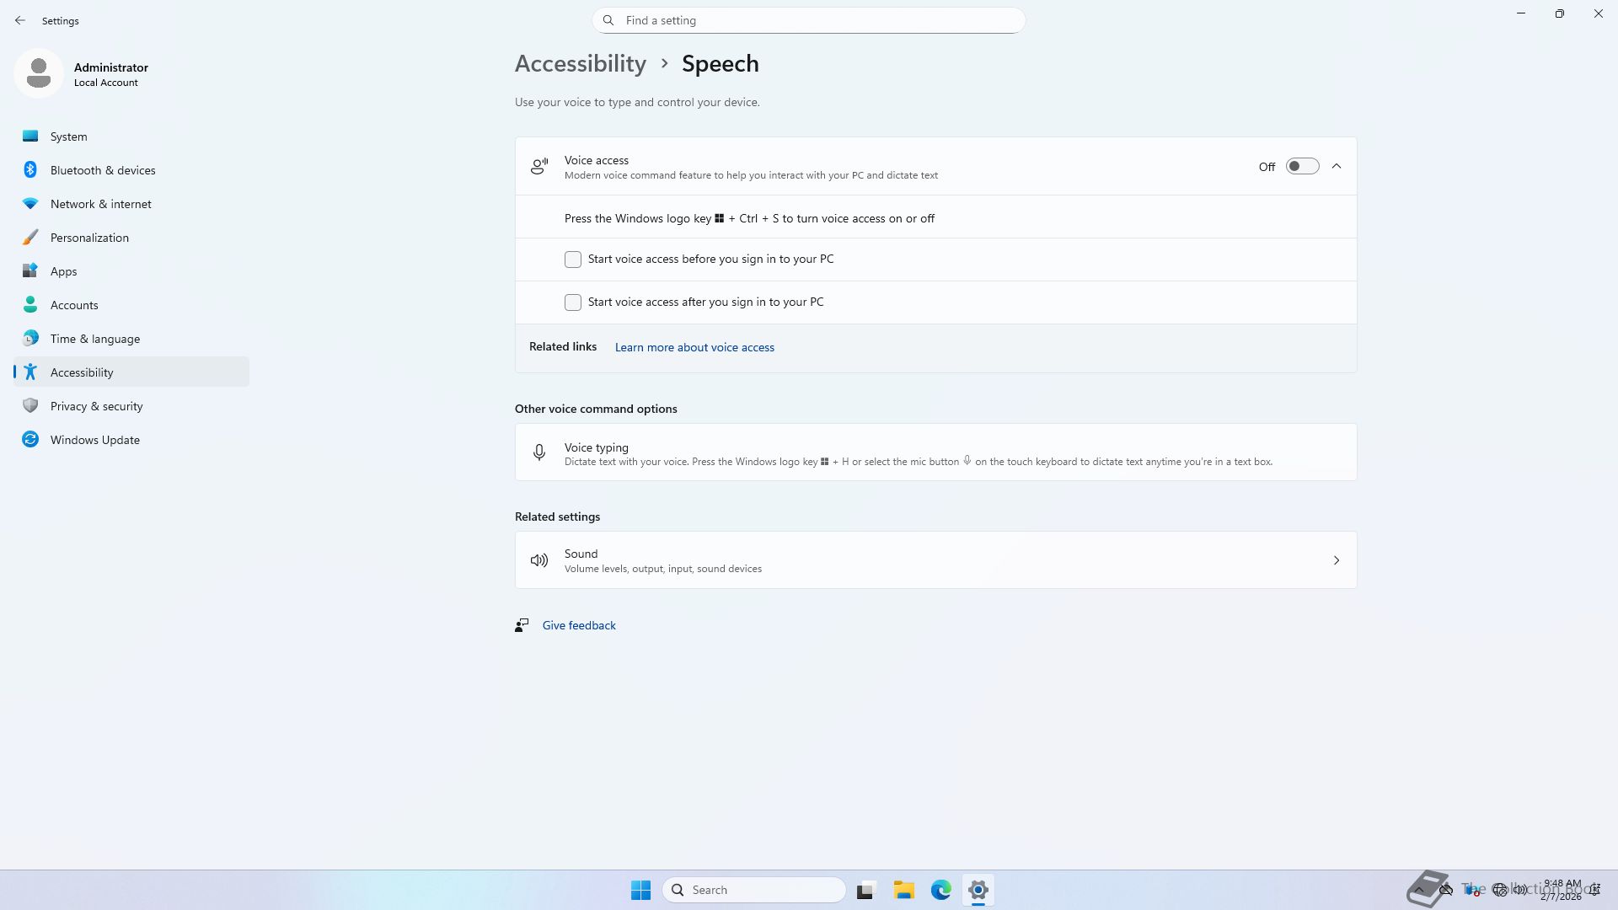The image size is (1618, 910).
Task: Open Microsoft Edge from the taskbar
Action: click(x=940, y=890)
